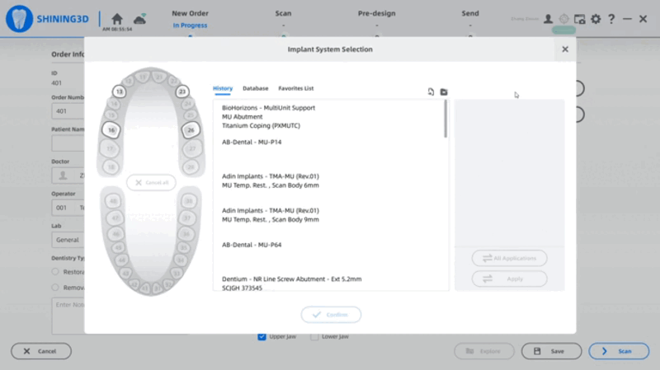Image resolution: width=660 pixels, height=370 pixels.
Task: Click the Order Number input field
Action: coord(68,111)
